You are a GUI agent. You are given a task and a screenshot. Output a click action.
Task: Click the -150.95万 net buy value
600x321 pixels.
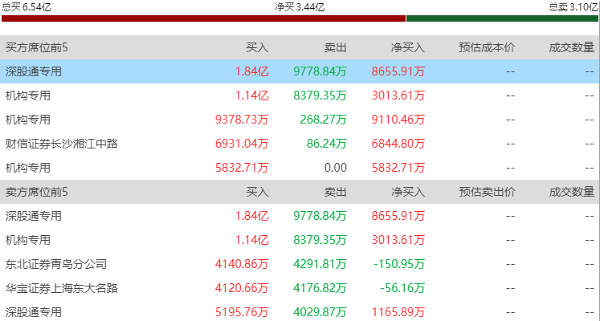pyautogui.click(x=398, y=264)
